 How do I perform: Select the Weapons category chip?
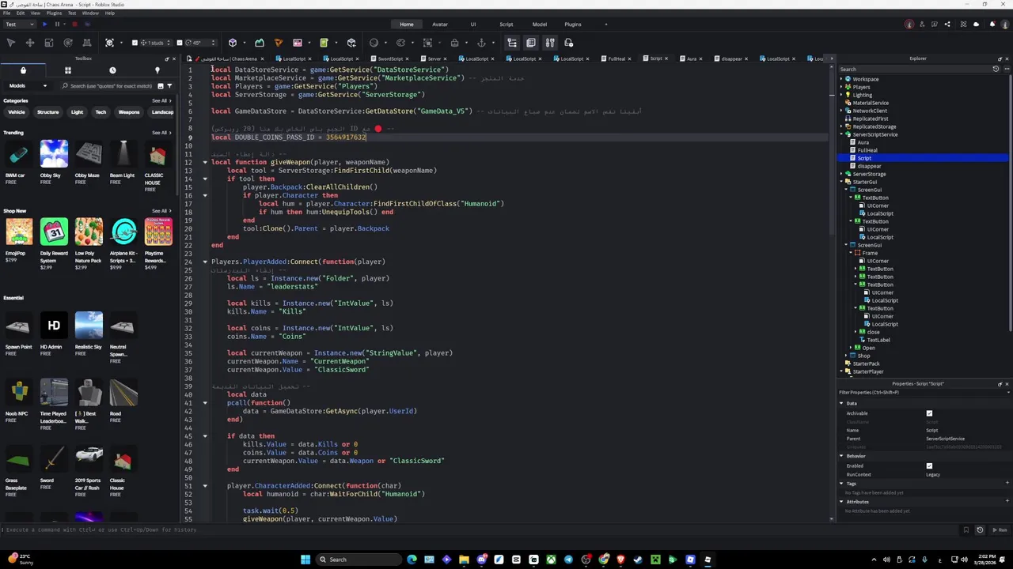point(129,112)
